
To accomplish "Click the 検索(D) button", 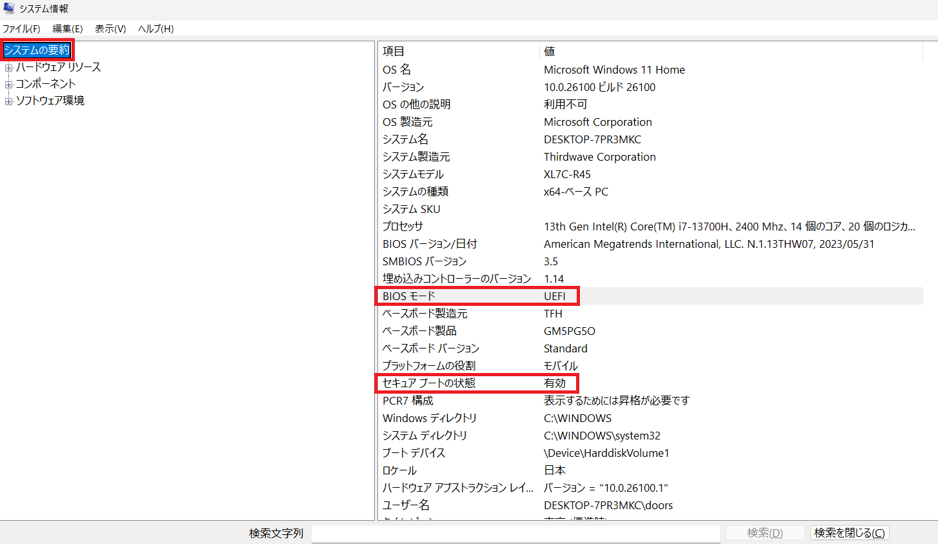I will tap(764, 533).
